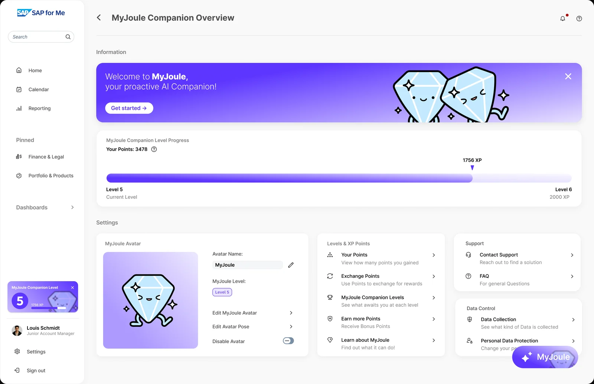594x384 pixels.
Task: Open notifications bell
Action: [563, 18]
